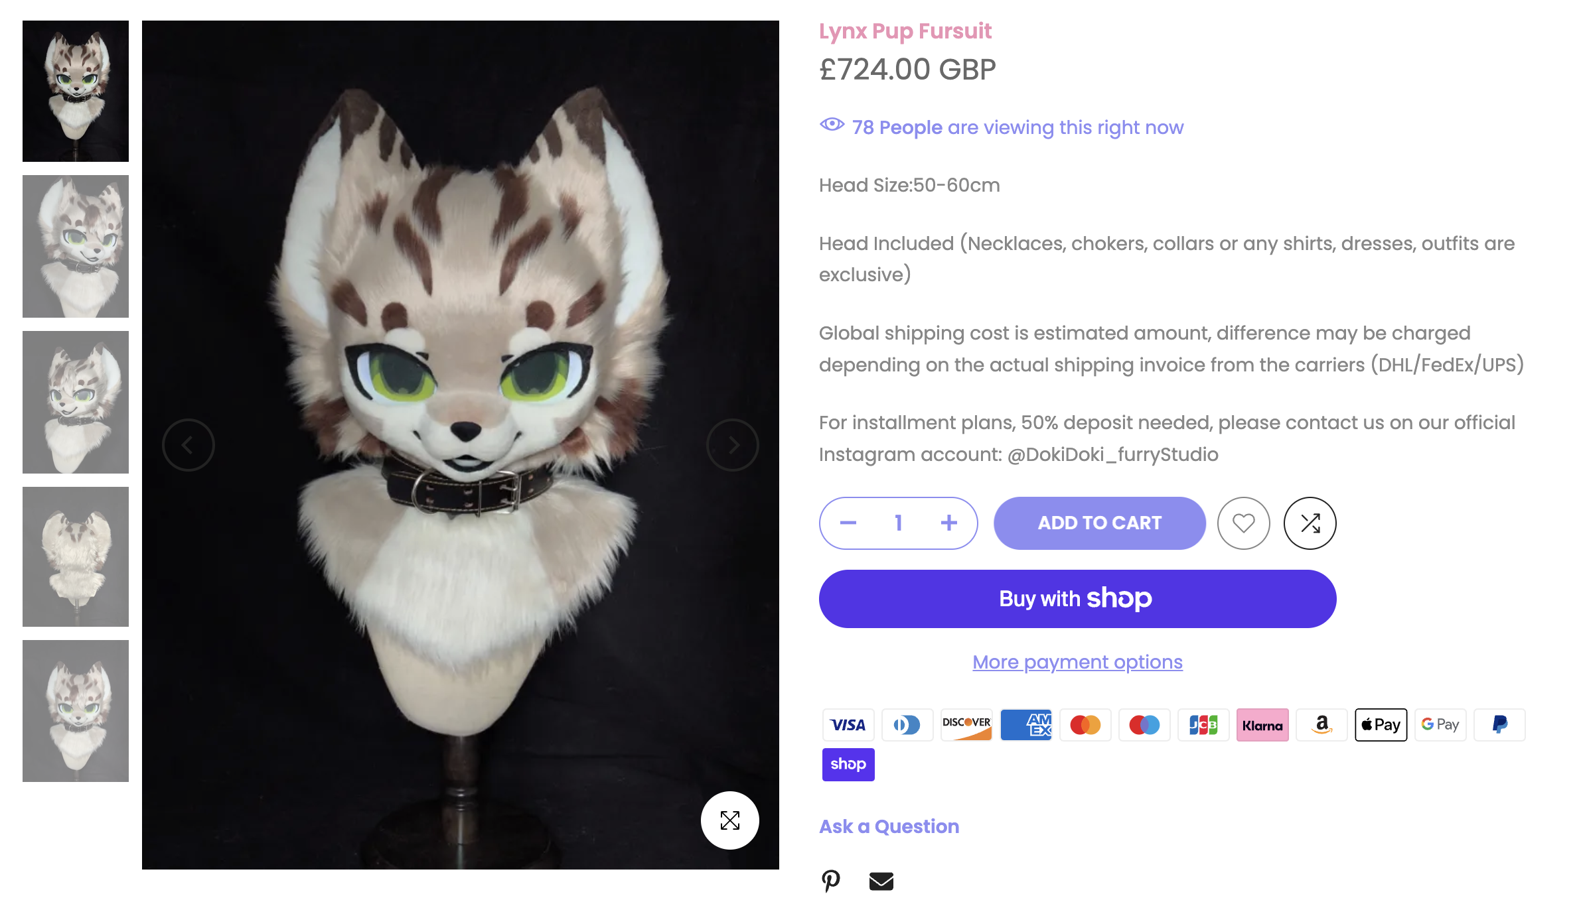Open More payment options link

point(1077,662)
